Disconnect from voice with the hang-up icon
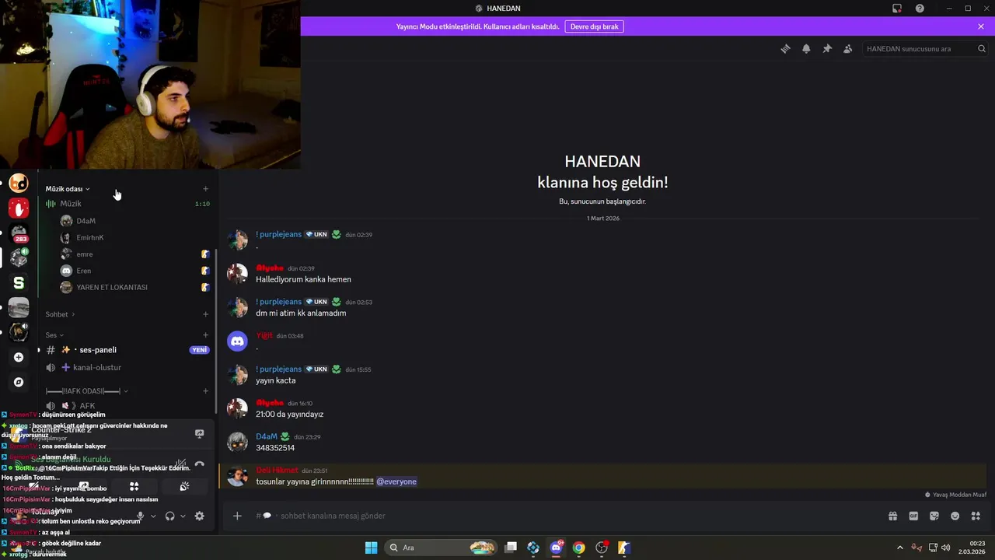Viewport: 995px width, 560px height. click(200, 464)
